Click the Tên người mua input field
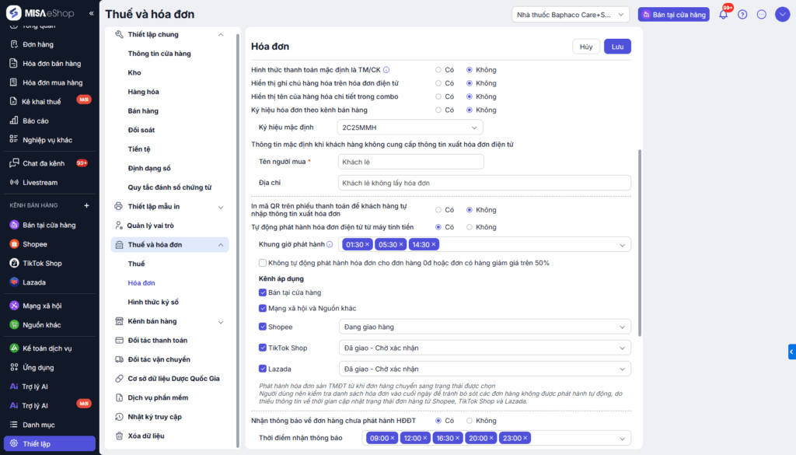Image resolution: width=796 pixels, height=455 pixels. [x=411, y=162]
